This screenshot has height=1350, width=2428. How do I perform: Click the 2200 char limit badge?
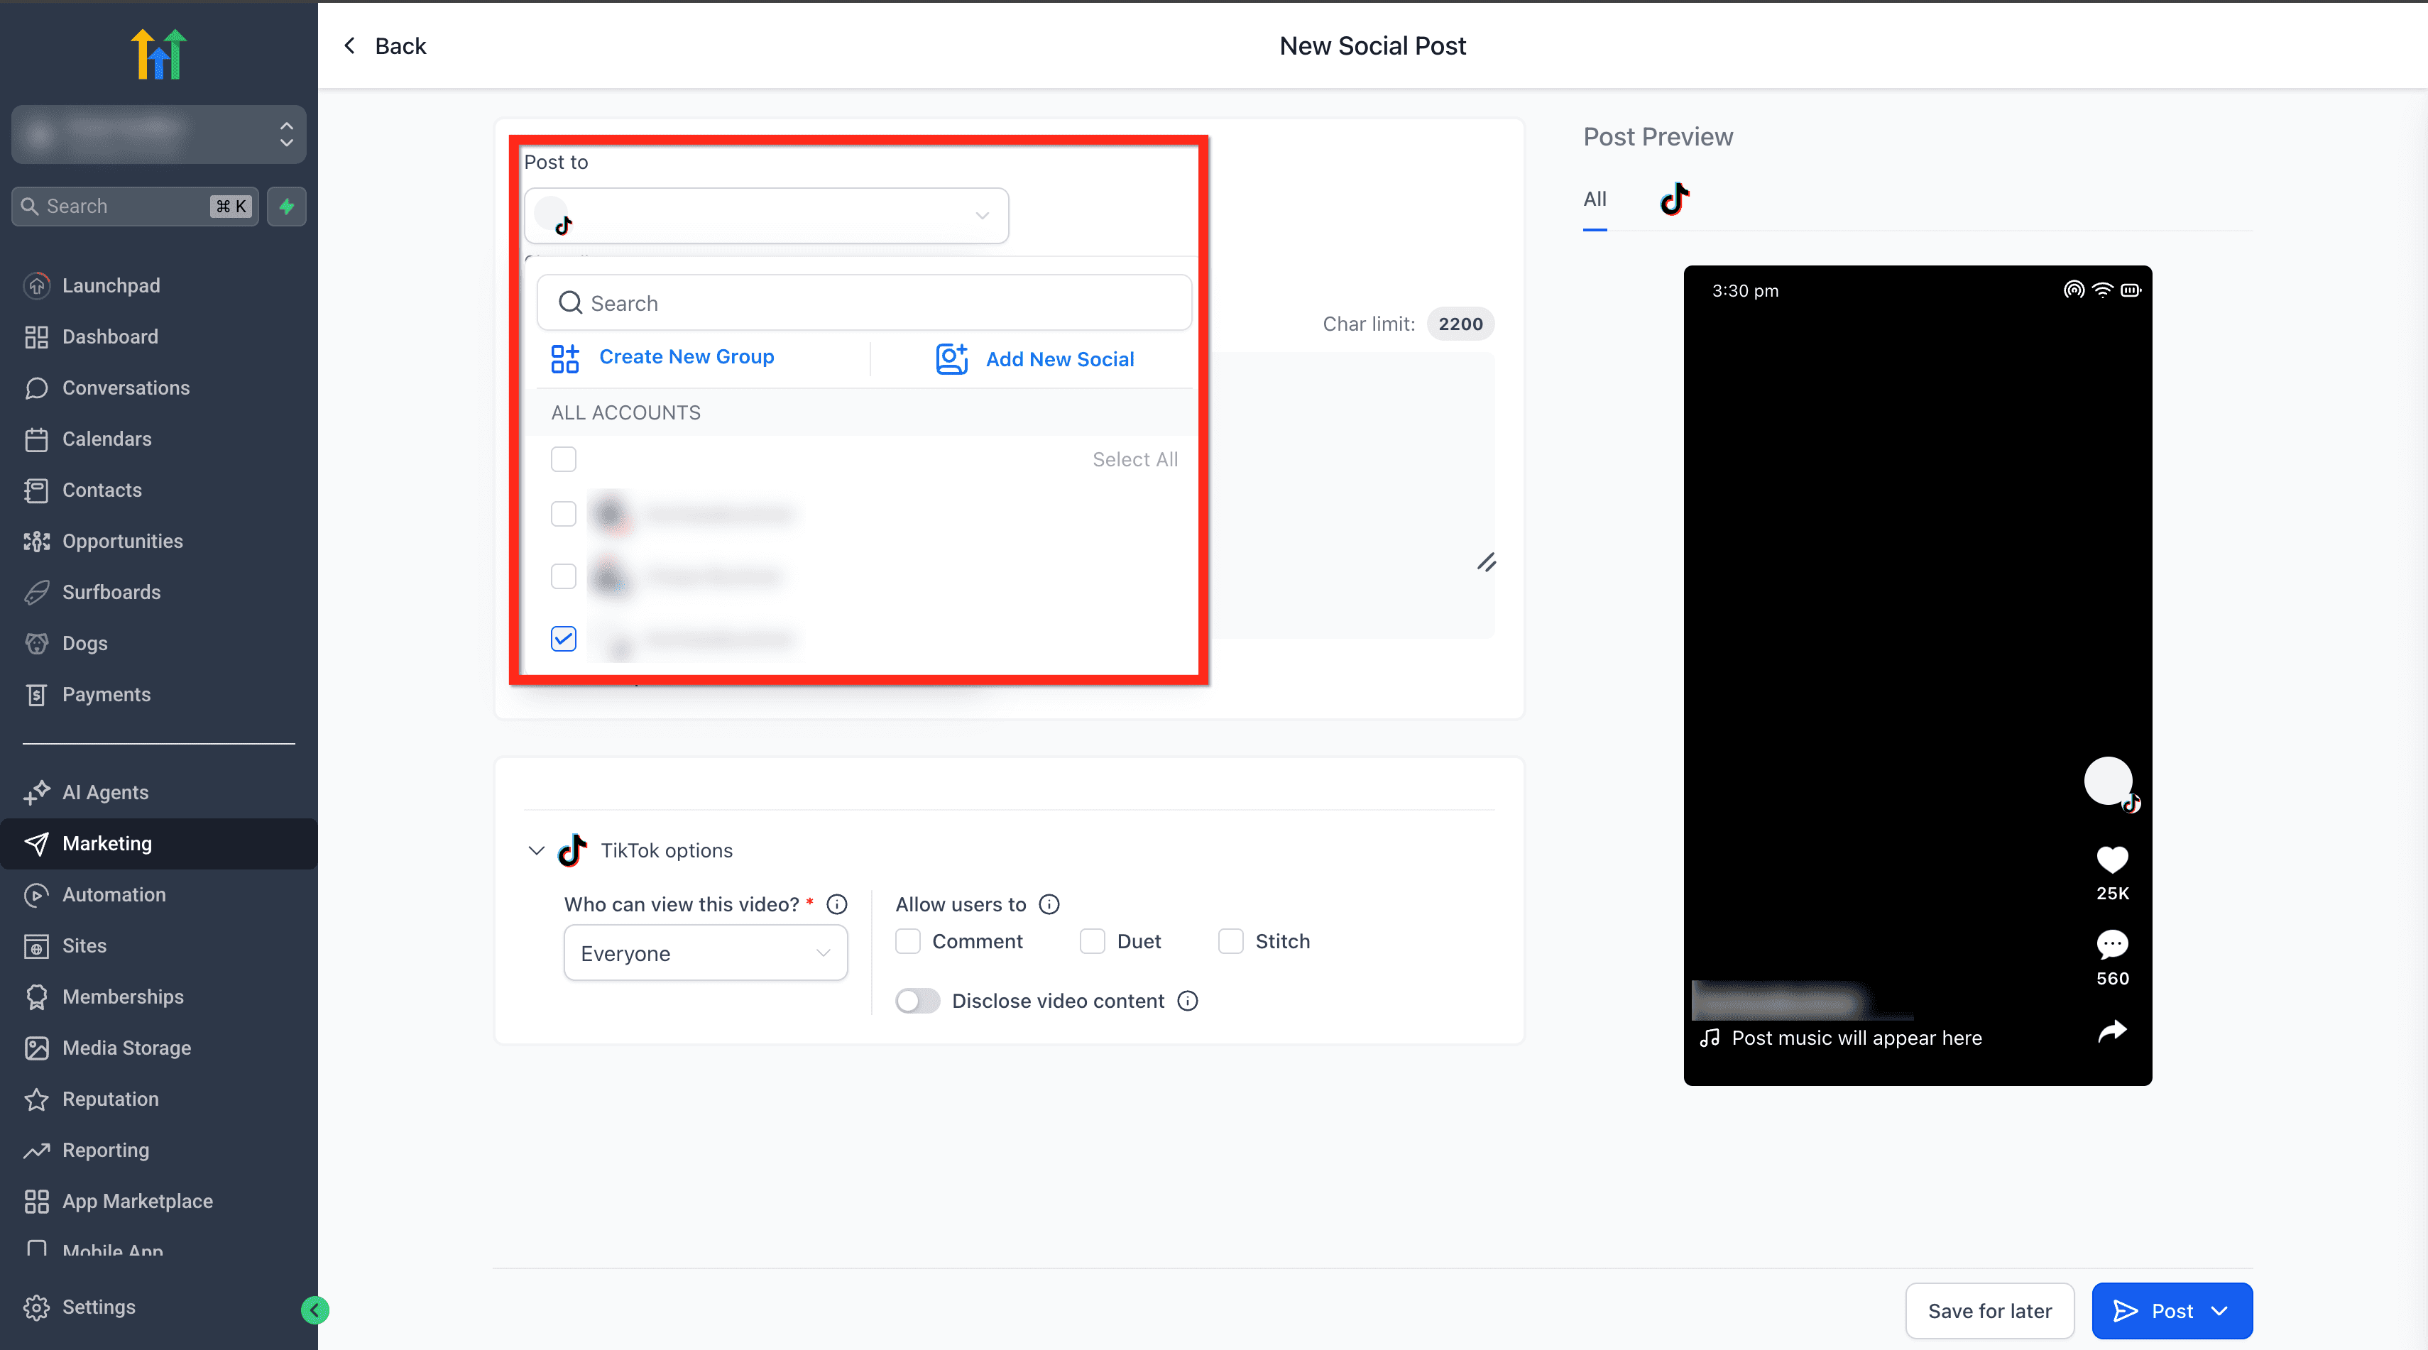(x=1460, y=324)
